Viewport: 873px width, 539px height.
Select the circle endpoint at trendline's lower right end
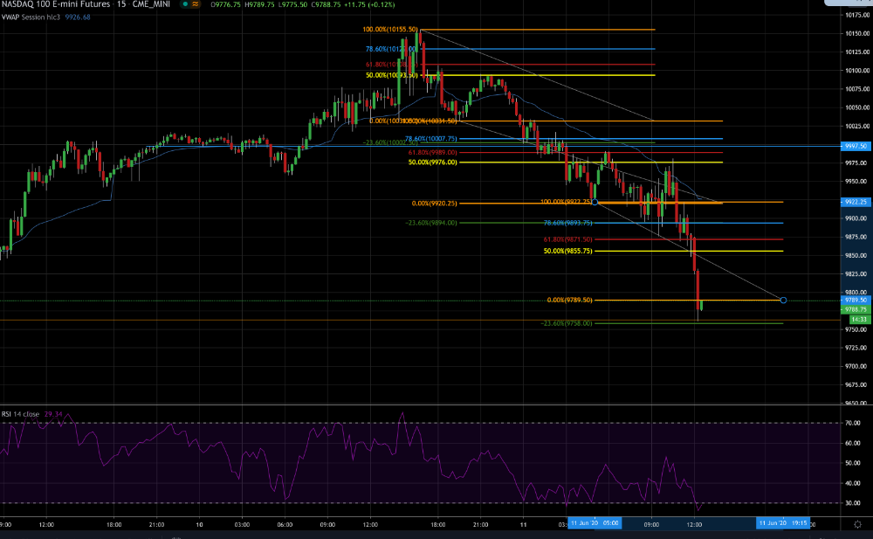coord(783,301)
